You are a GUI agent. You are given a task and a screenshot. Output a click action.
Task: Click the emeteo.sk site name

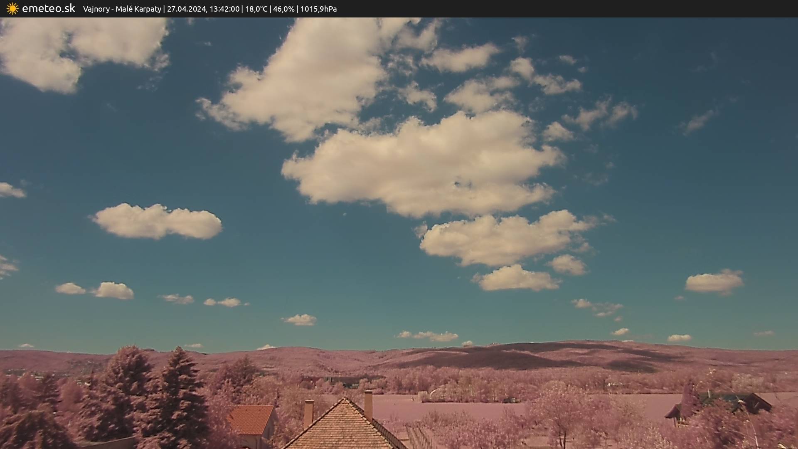coord(48,9)
